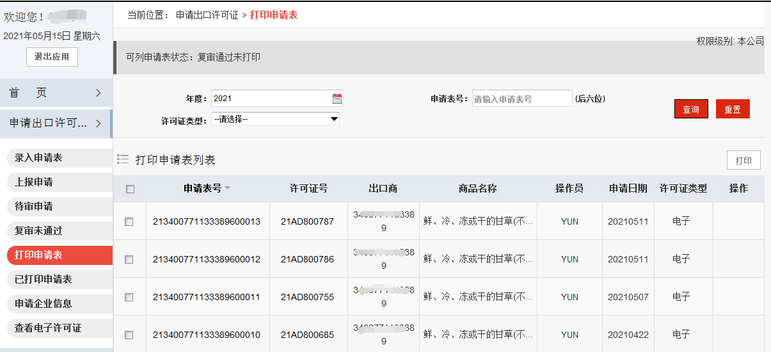Click product name in 21AD800787 row
The width and height of the screenshot is (771, 352).
478,221
